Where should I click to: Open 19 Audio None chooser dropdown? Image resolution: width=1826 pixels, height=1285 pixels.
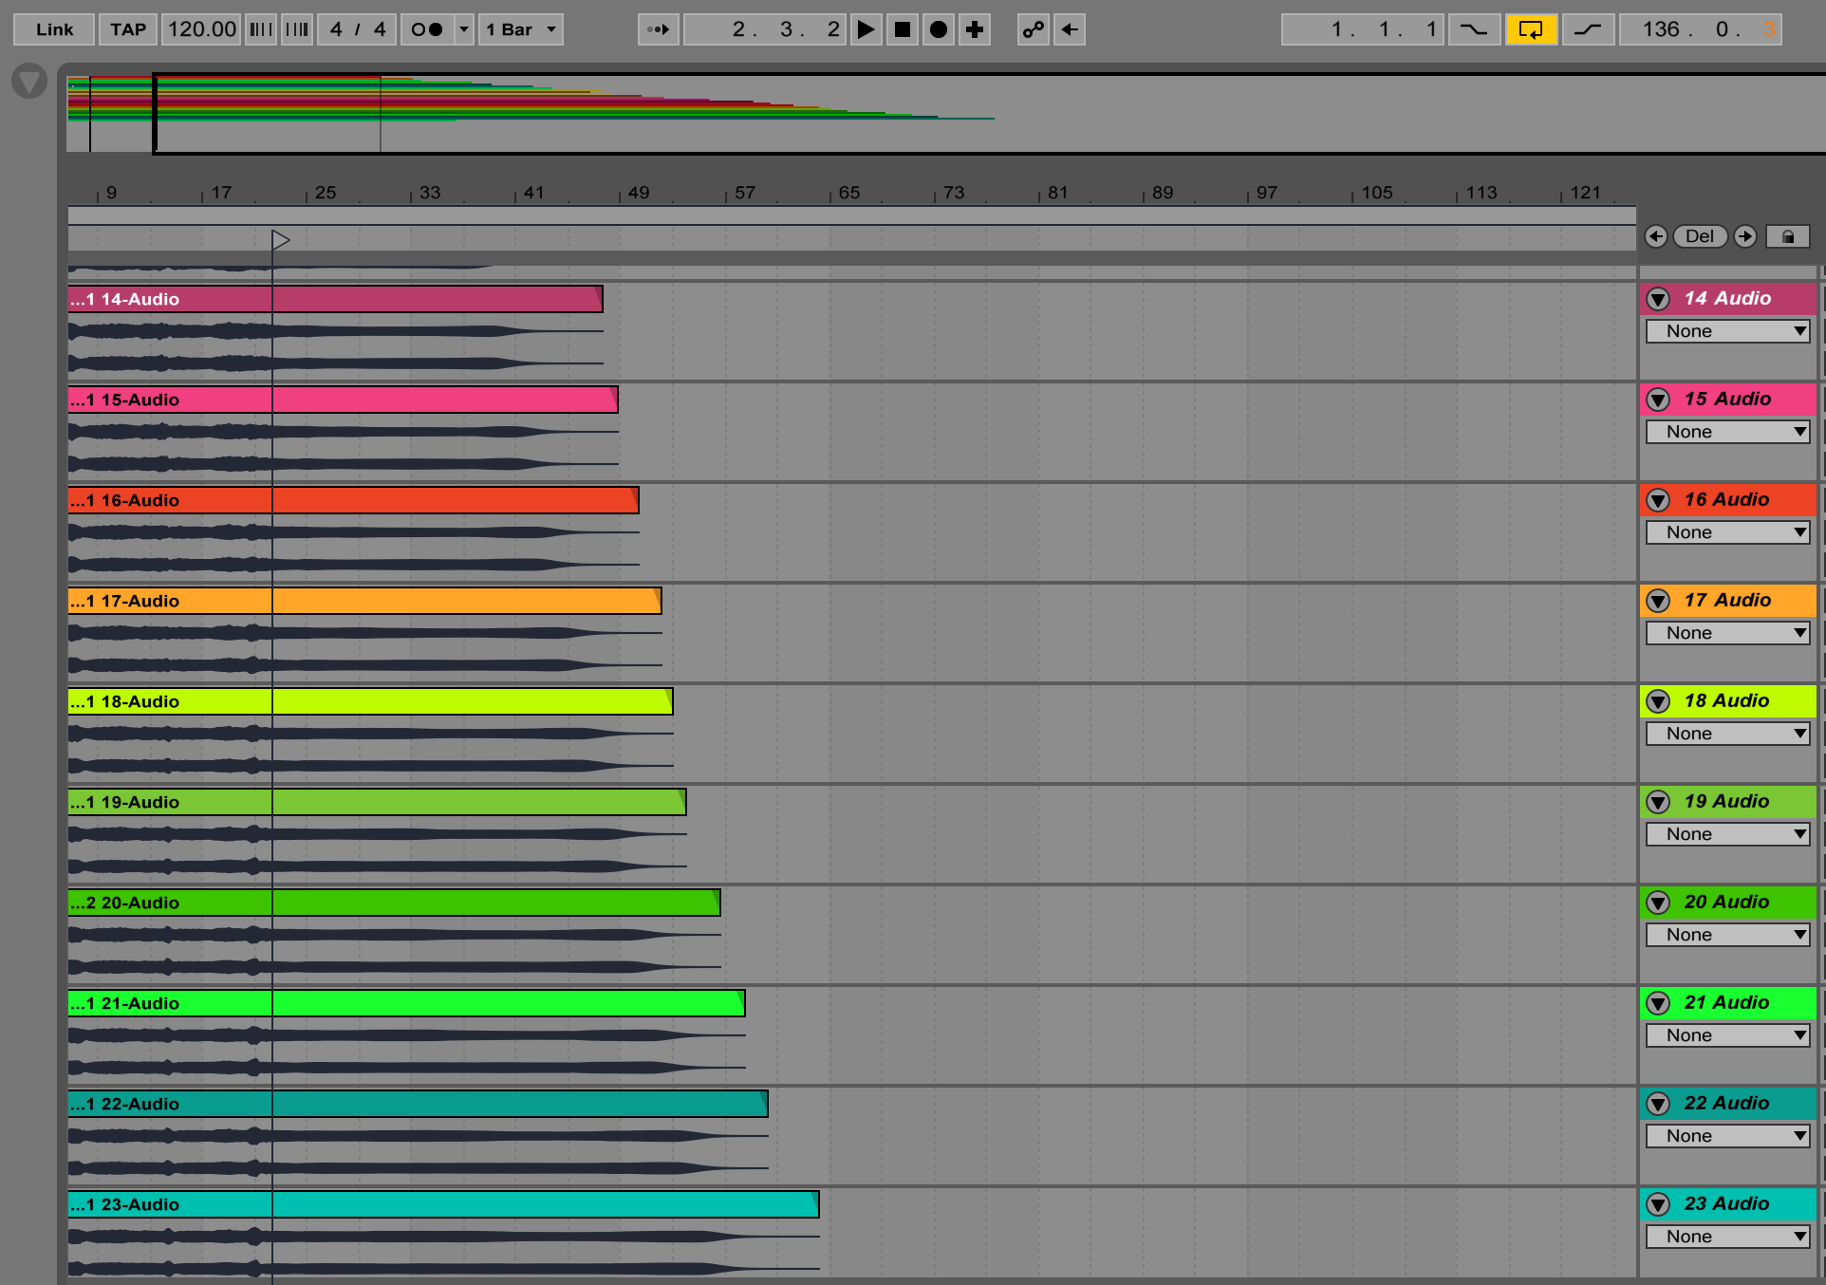(x=1727, y=834)
